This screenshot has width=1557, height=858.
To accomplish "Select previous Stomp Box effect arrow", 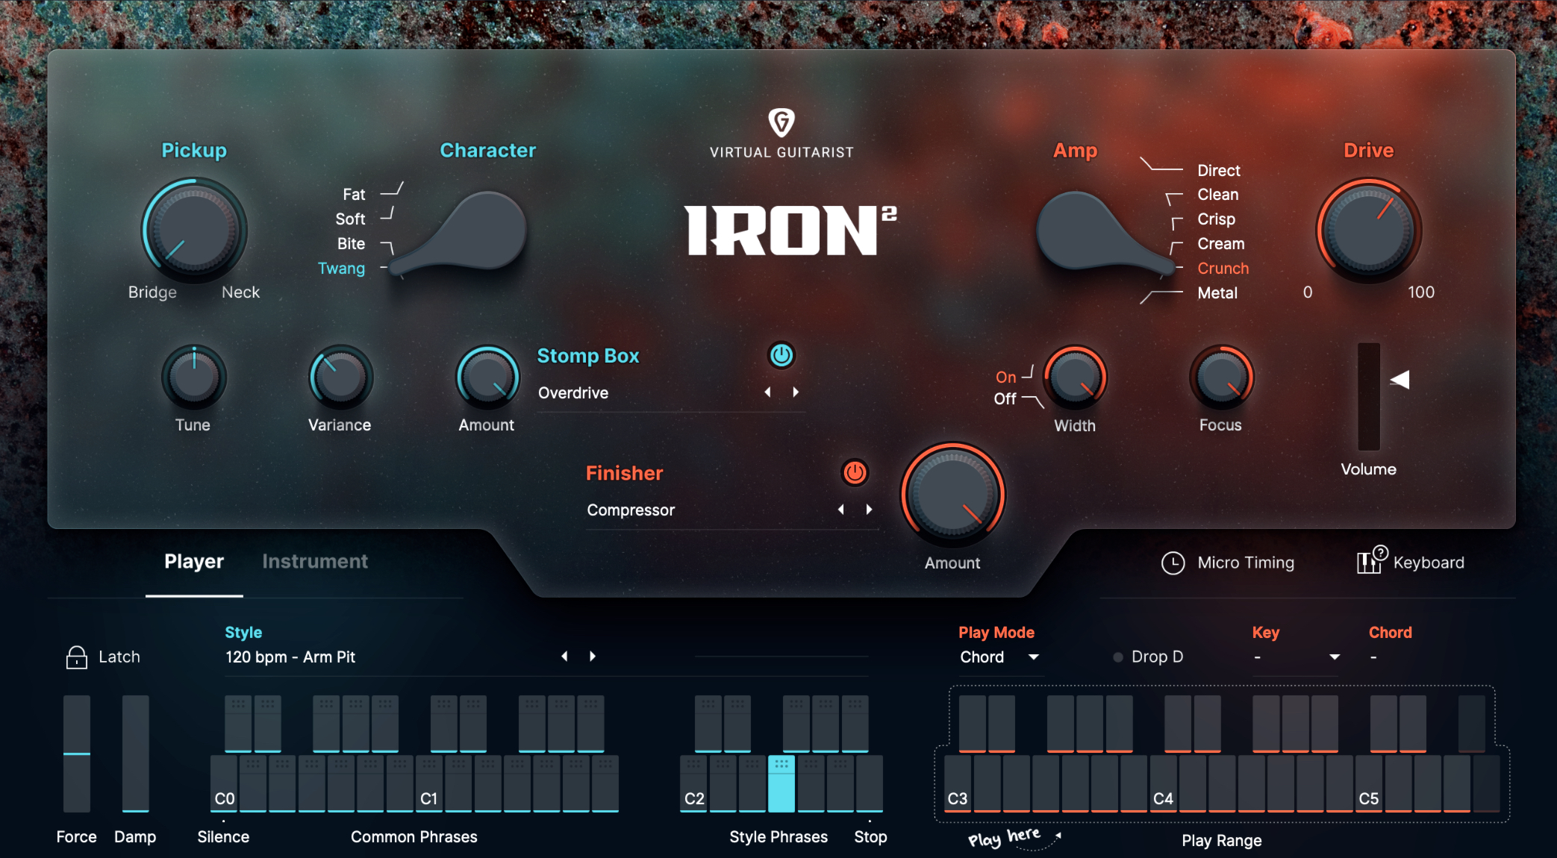I will (768, 392).
